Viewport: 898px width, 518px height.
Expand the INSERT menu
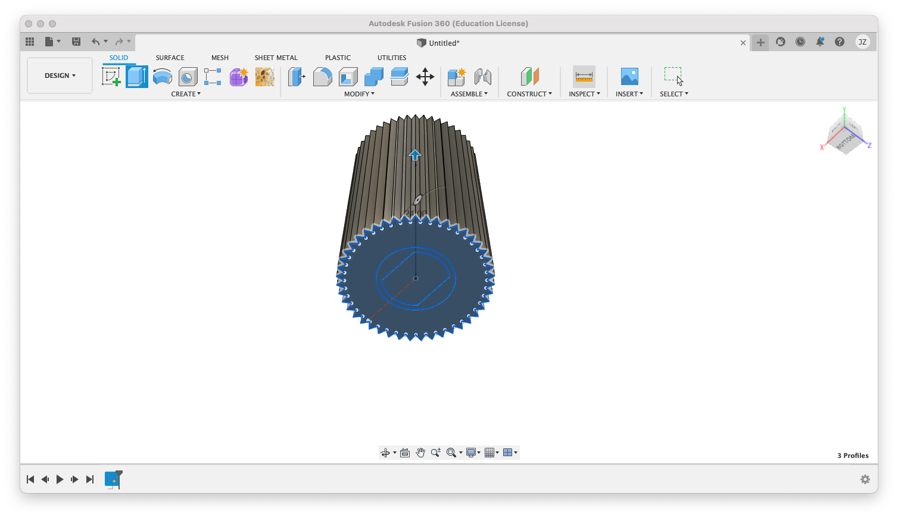(629, 94)
